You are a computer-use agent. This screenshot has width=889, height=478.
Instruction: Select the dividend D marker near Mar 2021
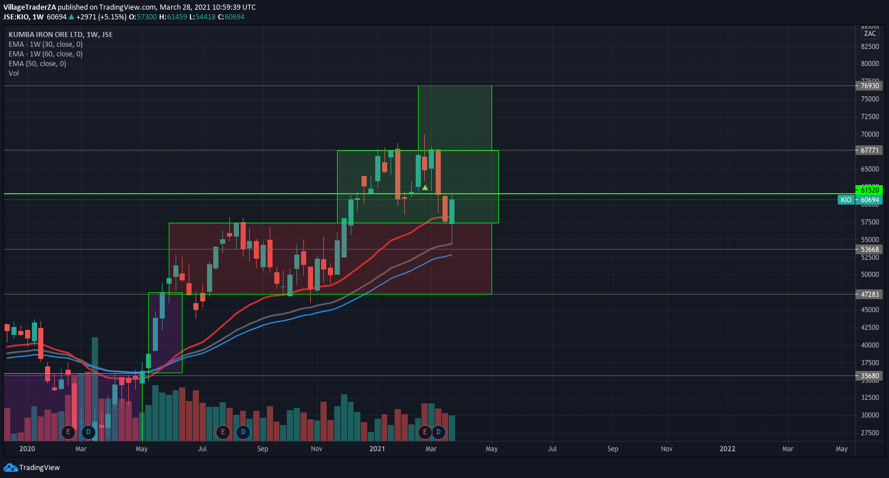click(x=438, y=432)
